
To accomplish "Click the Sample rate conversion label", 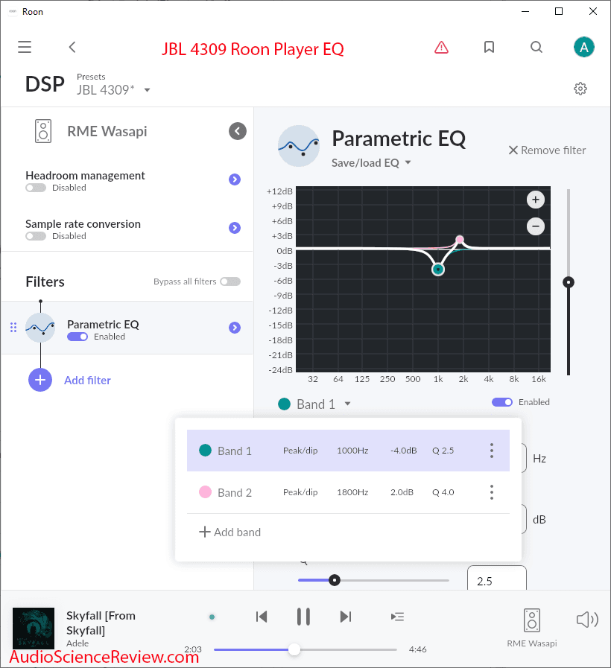I will click(83, 224).
